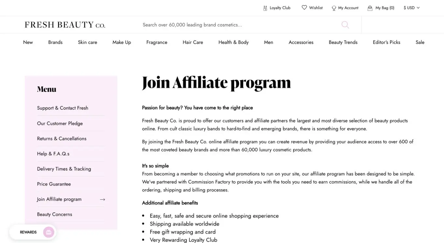Open the Rewards gift icon widget
Image resolution: width=444 pixels, height=243 pixels.
tap(49, 232)
